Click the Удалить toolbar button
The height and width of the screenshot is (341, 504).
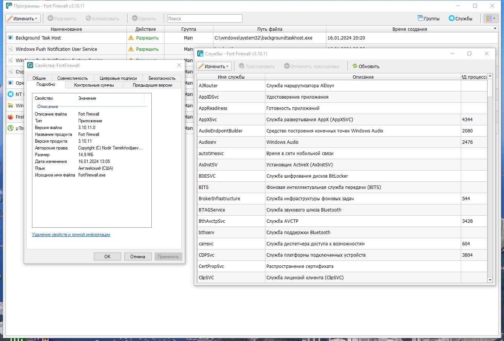[144, 18]
